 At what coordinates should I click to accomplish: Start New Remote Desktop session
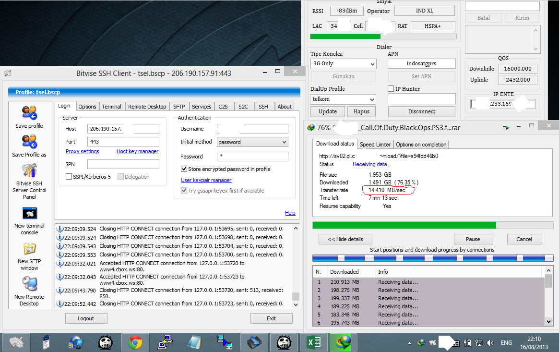[x=30, y=284]
